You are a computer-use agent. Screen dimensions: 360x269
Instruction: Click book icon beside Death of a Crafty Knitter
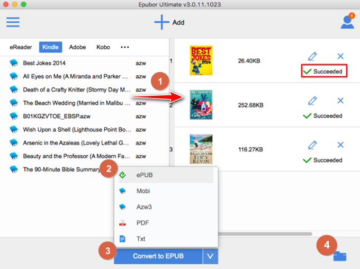tap(14, 89)
